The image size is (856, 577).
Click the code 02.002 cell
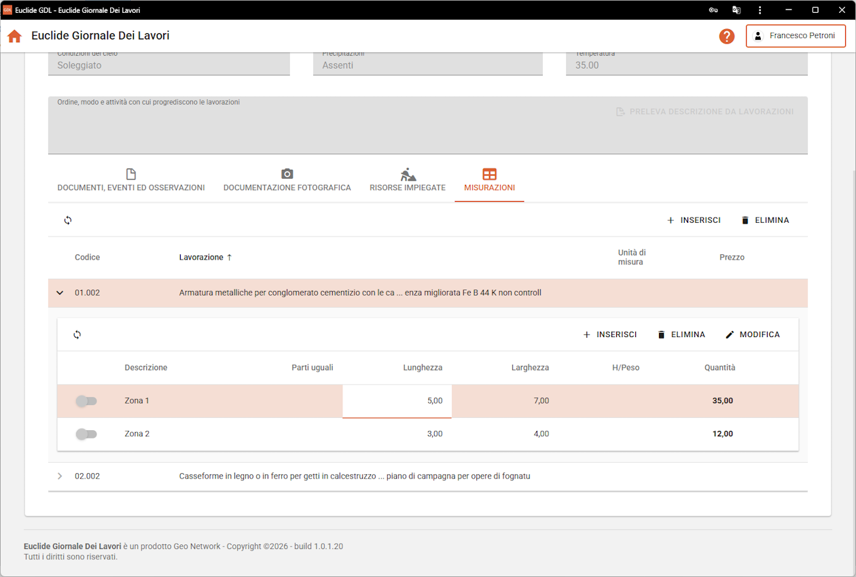click(x=87, y=476)
